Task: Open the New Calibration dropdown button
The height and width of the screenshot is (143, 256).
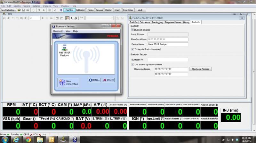Action: point(9,10)
